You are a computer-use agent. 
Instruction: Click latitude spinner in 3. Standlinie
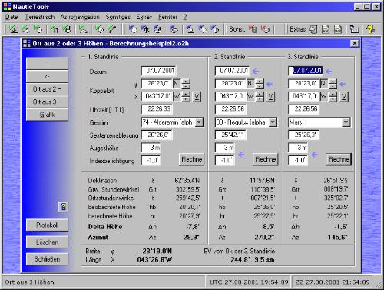tap(333, 84)
